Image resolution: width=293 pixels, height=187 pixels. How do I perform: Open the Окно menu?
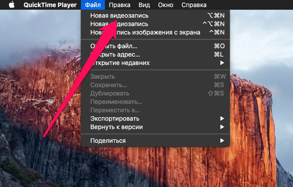click(166, 5)
